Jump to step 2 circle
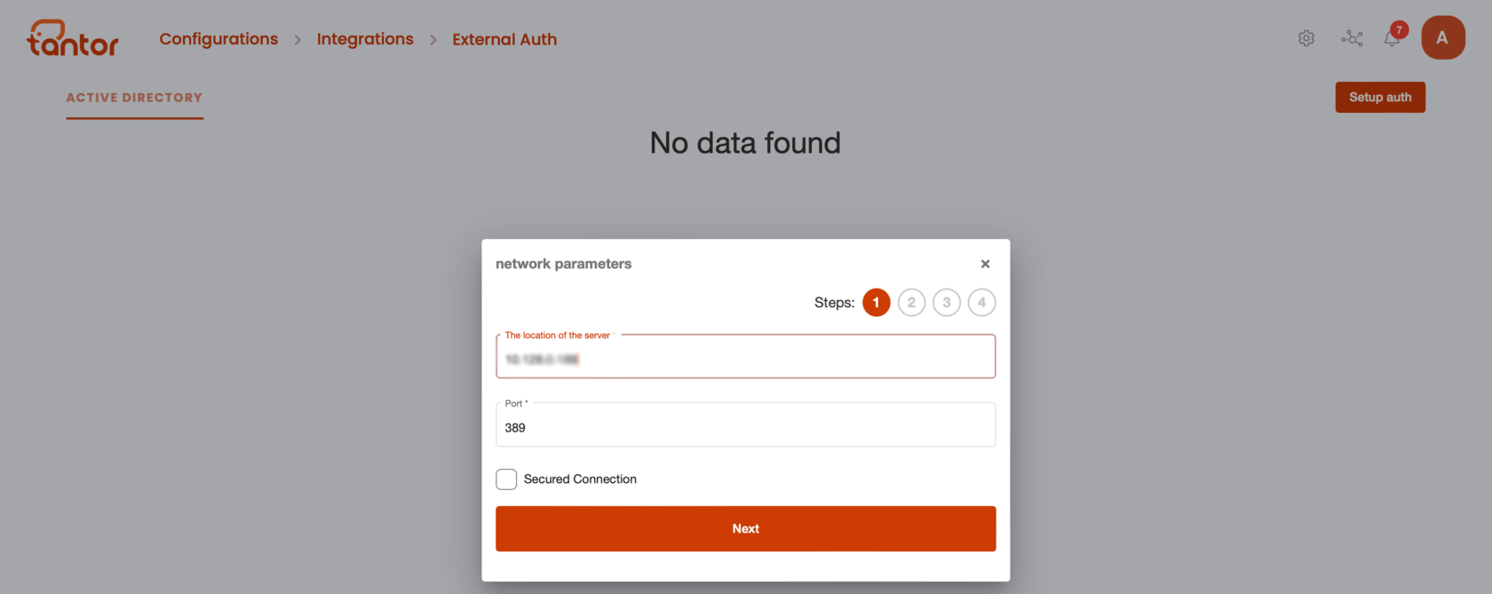The height and width of the screenshot is (594, 1492). pos(911,303)
